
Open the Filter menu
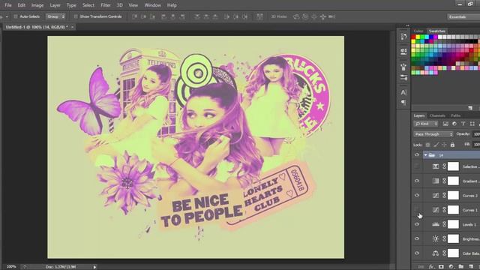[106, 5]
